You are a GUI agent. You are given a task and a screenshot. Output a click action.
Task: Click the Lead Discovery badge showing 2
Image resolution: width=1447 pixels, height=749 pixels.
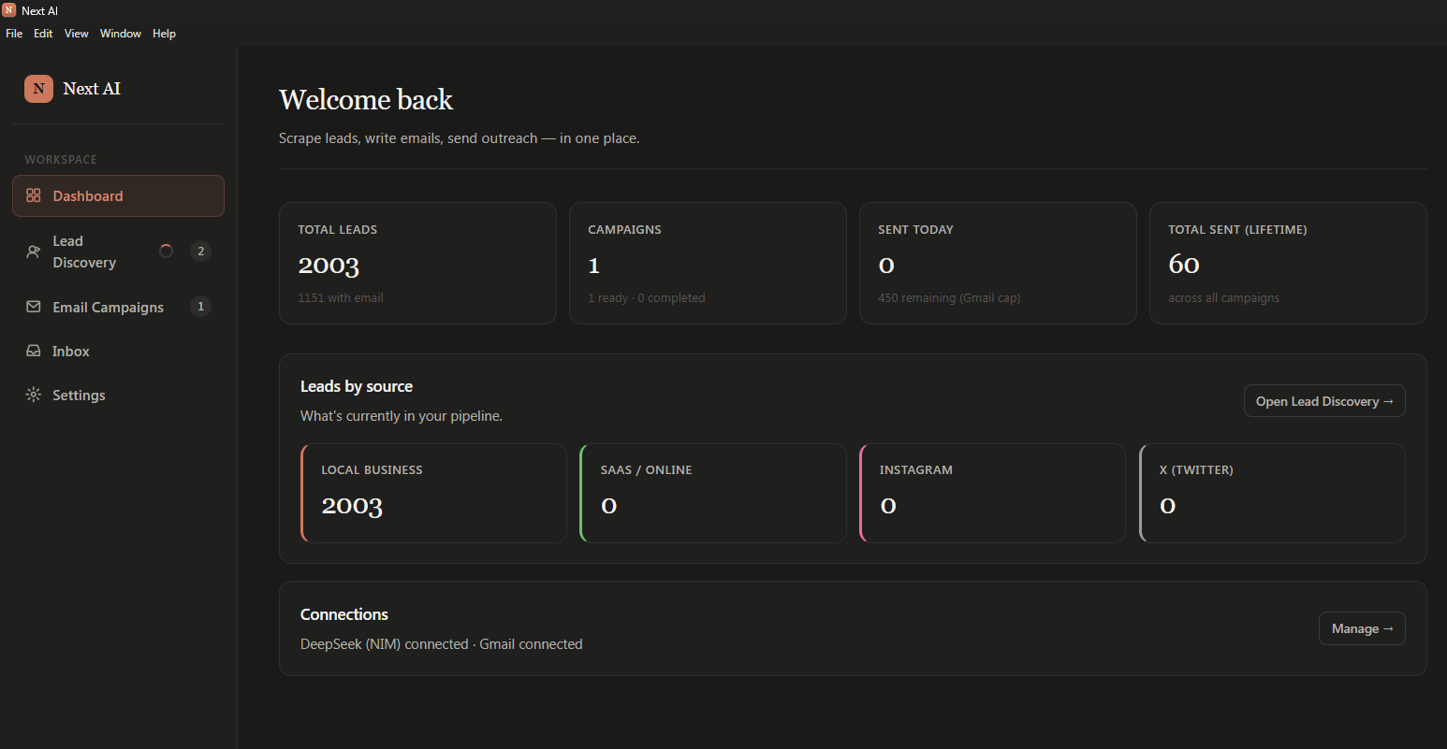200,251
